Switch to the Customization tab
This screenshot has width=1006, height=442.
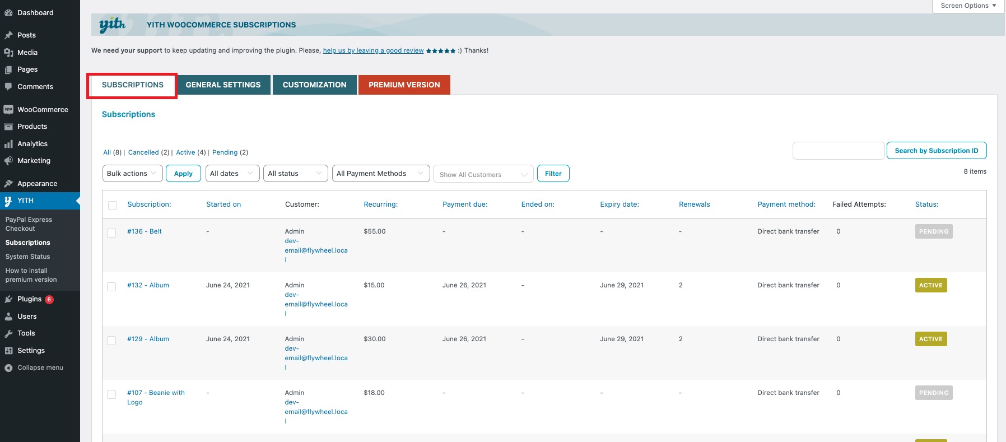pyautogui.click(x=315, y=85)
